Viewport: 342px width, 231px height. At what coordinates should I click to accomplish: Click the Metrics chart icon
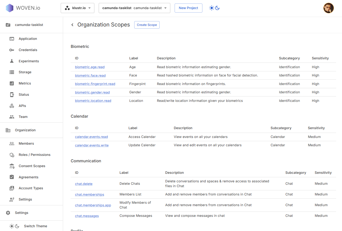coord(12,83)
